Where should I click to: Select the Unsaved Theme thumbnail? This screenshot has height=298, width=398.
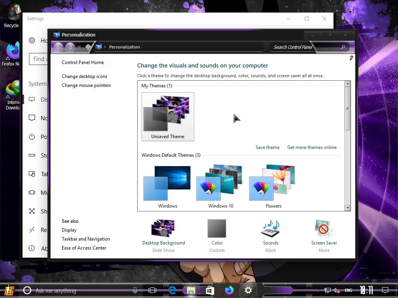pos(168,116)
